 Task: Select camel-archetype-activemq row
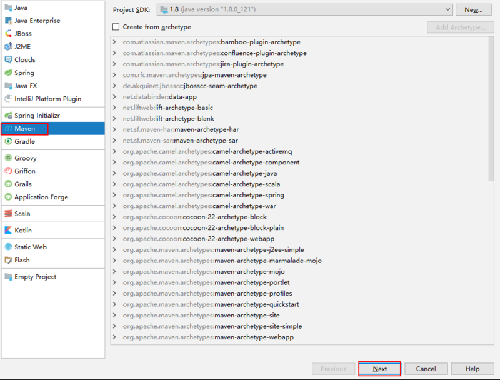(300, 151)
